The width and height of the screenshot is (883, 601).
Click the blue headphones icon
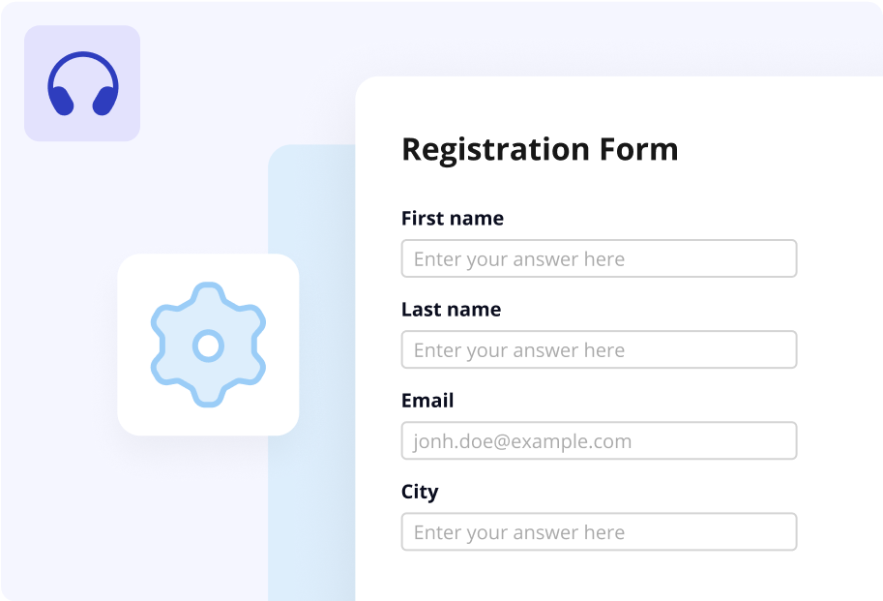pyautogui.click(x=82, y=83)
